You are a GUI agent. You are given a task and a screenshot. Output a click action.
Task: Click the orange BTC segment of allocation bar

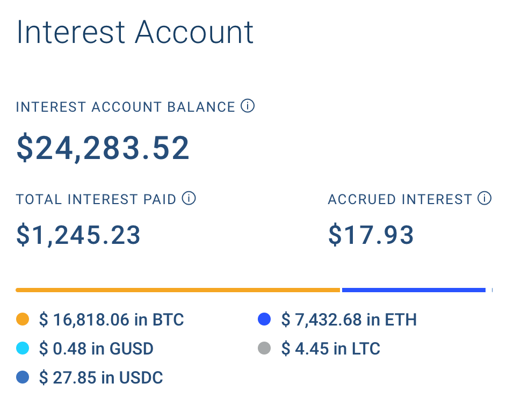(178, 290)
